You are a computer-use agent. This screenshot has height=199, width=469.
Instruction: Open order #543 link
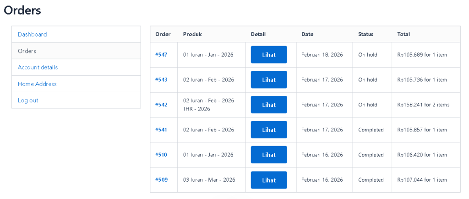pyautogui.click(x=161, y=80)
